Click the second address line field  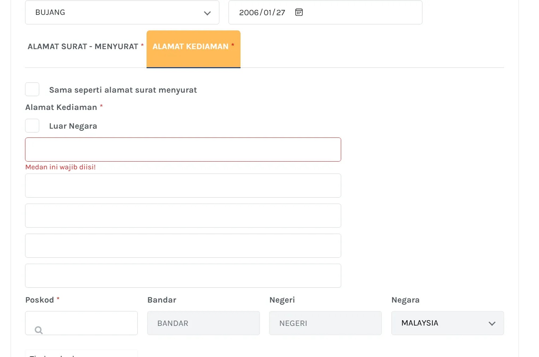tap(183, 186)
